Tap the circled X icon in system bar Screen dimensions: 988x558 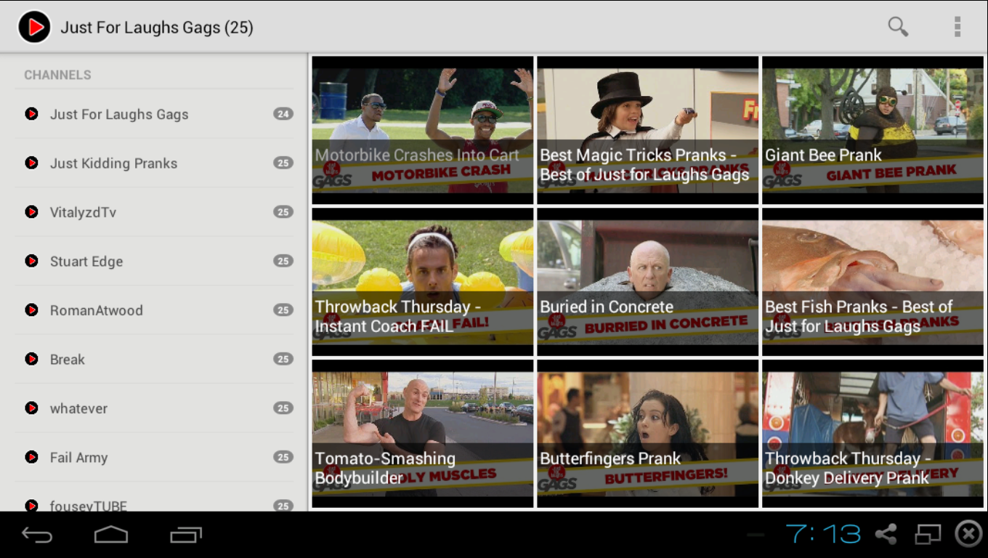click(968, 534)
